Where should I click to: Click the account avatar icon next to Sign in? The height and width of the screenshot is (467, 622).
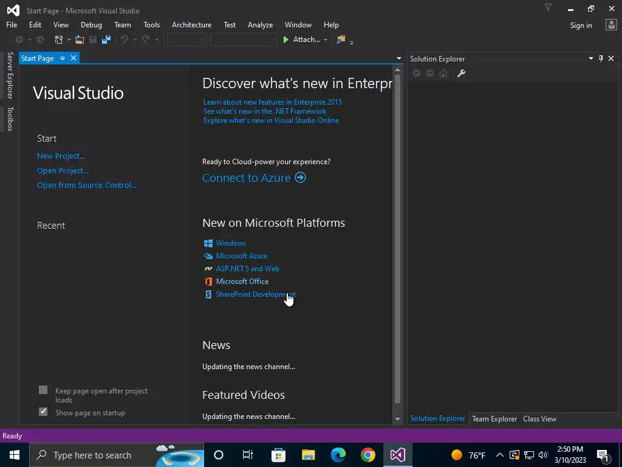click(611, 25)
